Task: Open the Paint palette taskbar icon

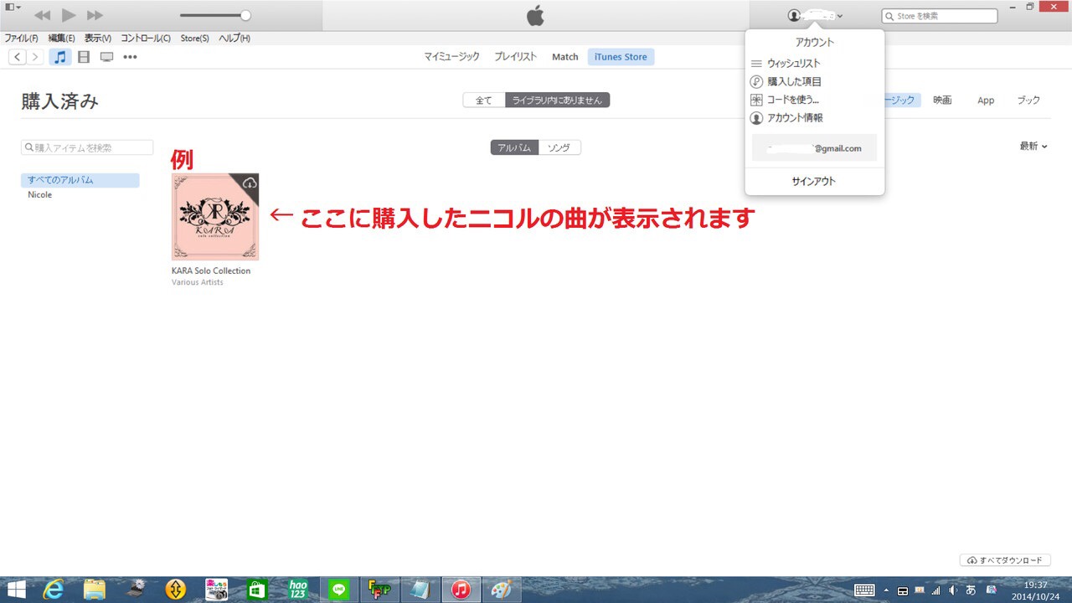Action: click(501, 590)
